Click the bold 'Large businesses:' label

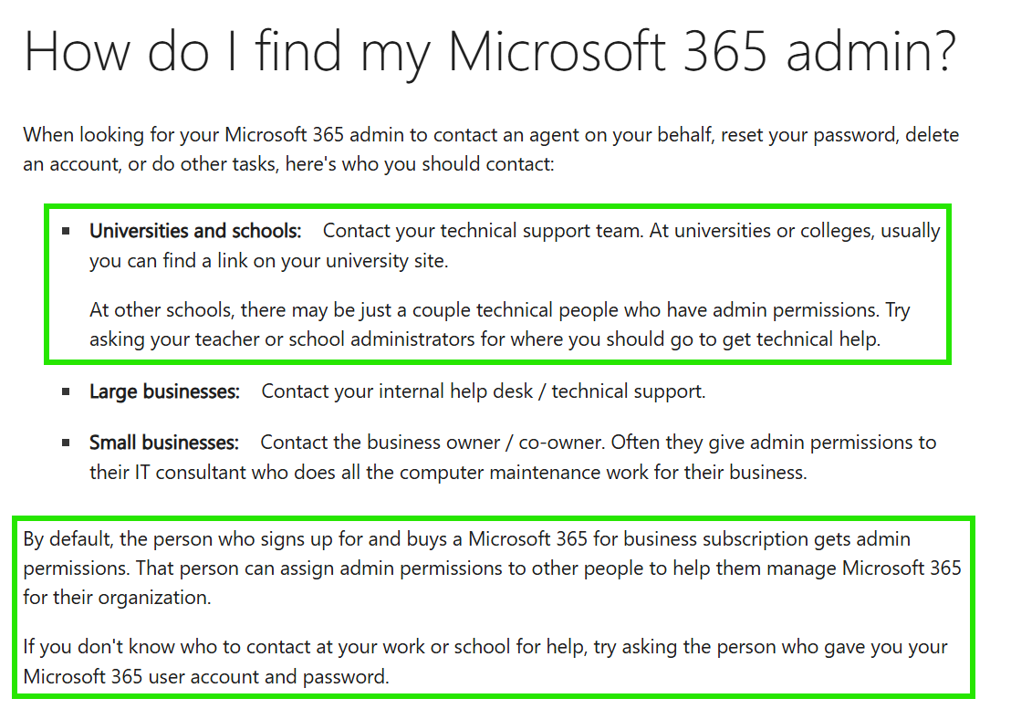pos(164,391)
